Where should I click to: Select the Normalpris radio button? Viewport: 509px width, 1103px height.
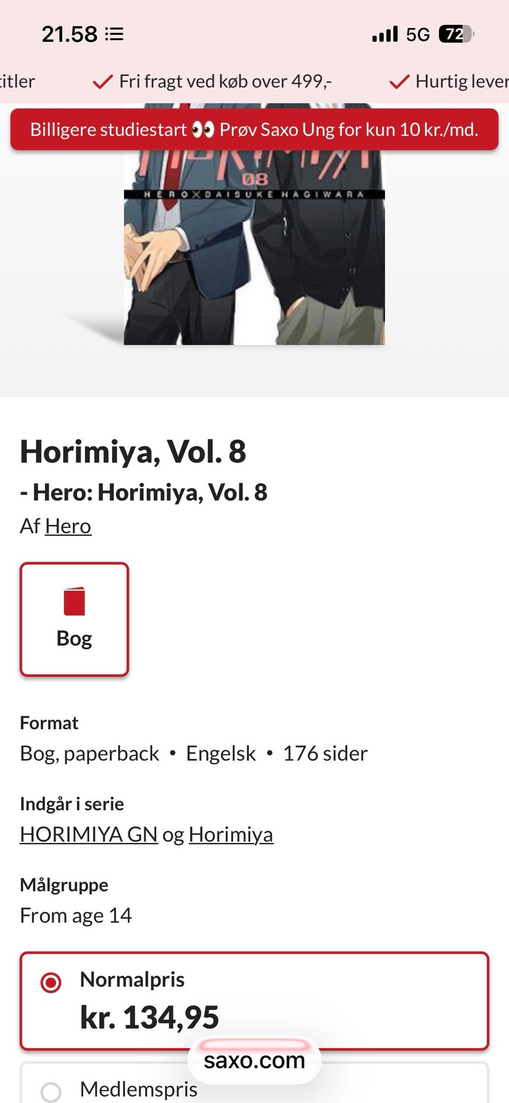click(51, 982)
